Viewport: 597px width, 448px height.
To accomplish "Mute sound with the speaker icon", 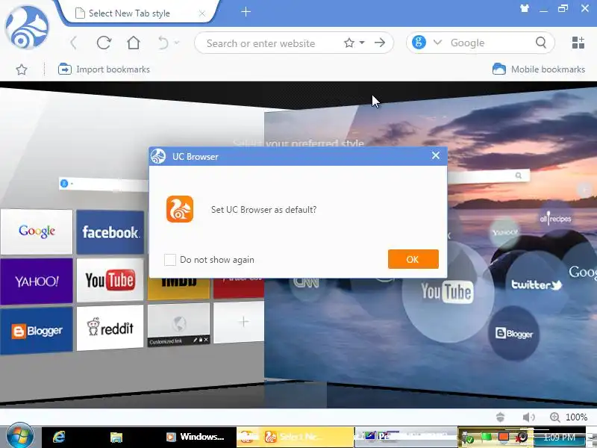I will [x=528, y=417].
